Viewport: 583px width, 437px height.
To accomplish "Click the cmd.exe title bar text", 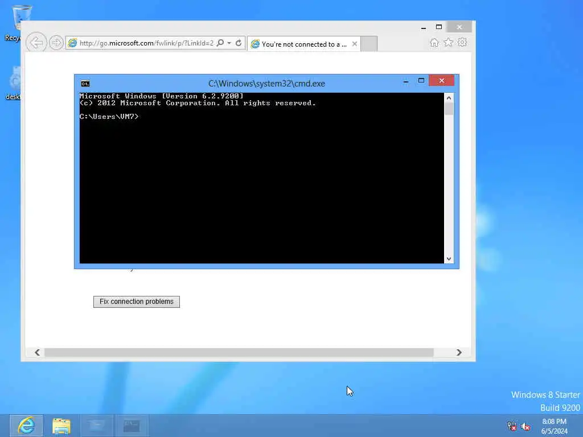I will pos(266,83).
